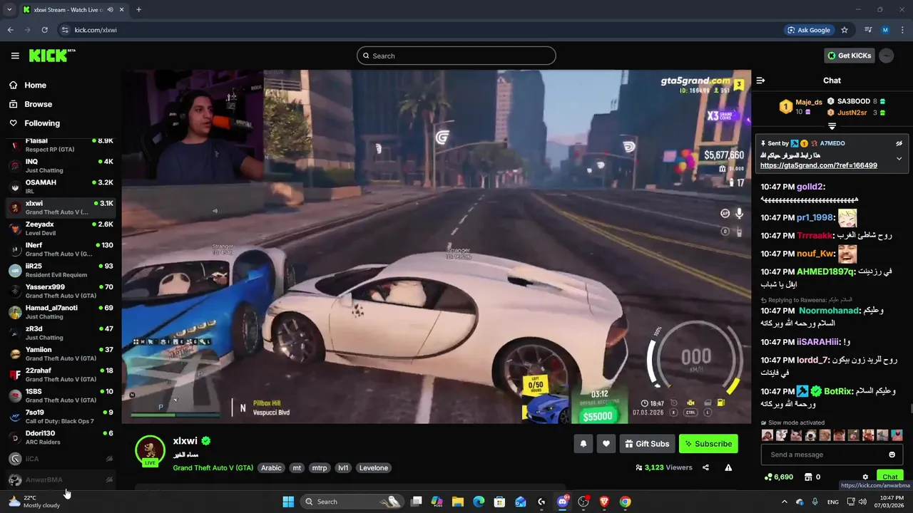Image resolution: width=913 pixels, height=513 pixels.
Task: Expand the gift leaderboard handle
Action: [832, 126]
